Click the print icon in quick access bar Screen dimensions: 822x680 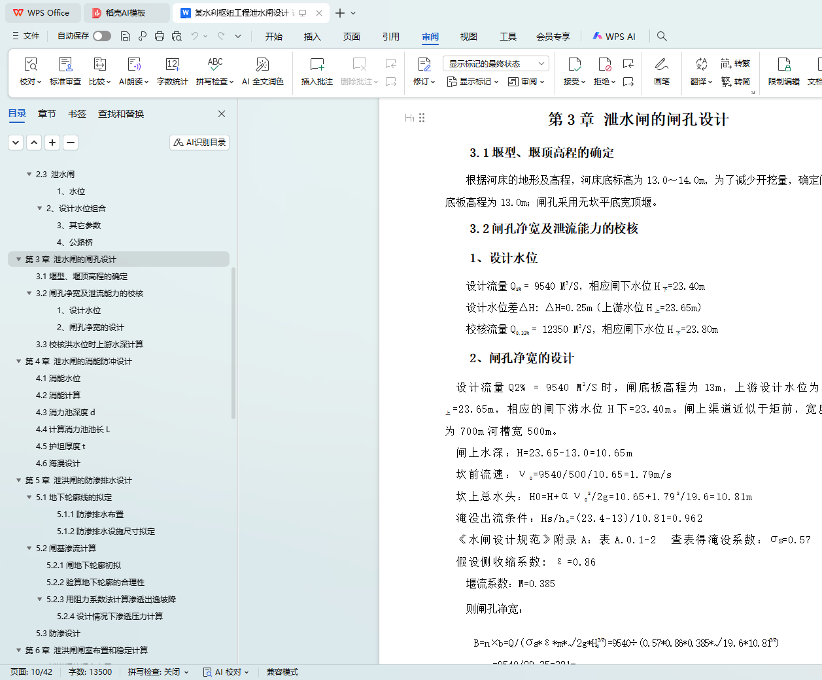pyautogui.click(x=160, y=37)
